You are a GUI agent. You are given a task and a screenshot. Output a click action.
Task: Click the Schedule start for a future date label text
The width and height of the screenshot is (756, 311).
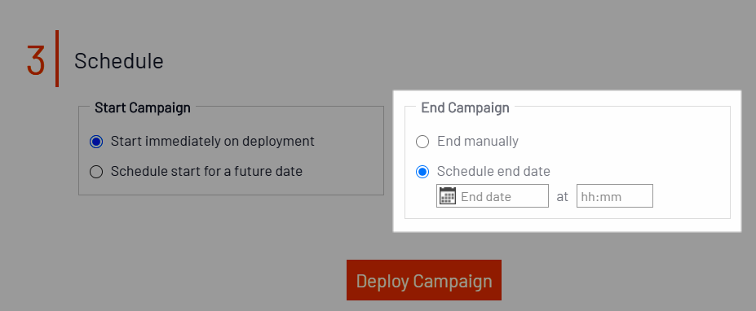[x=206, y=172]
